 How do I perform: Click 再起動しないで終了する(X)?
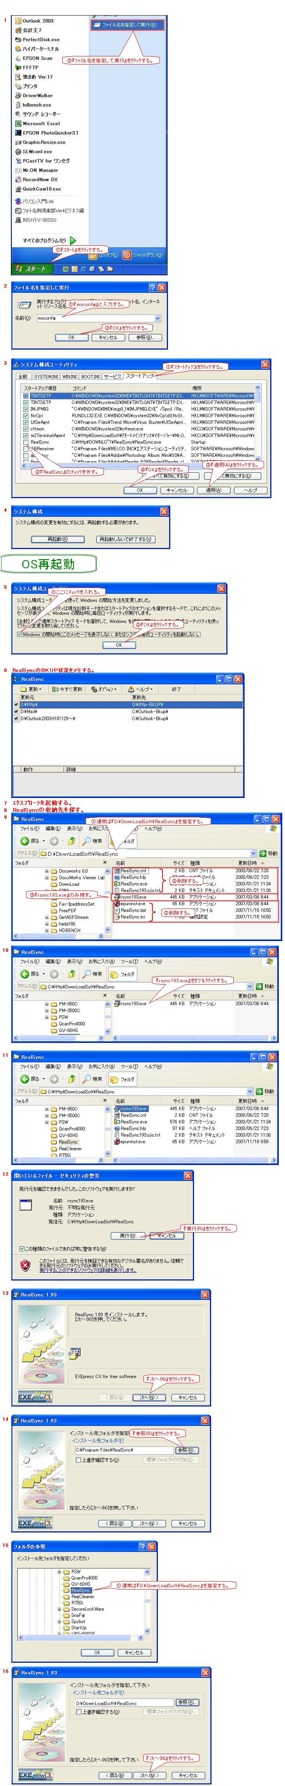tap(125, 539)
